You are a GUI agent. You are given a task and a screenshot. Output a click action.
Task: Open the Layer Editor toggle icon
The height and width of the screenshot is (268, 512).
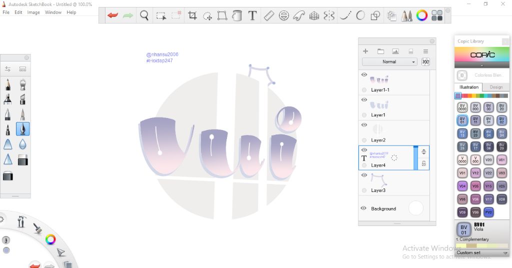(391, 15)
